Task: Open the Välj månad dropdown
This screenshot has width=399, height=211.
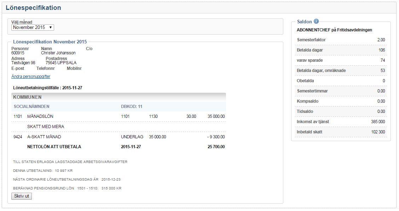Action: point(33,28)
